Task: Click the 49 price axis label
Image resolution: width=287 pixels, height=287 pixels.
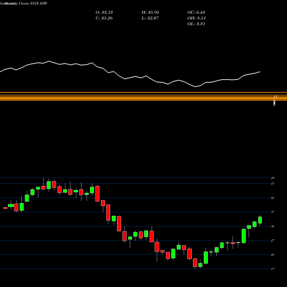Action: (x=273, y=178)
